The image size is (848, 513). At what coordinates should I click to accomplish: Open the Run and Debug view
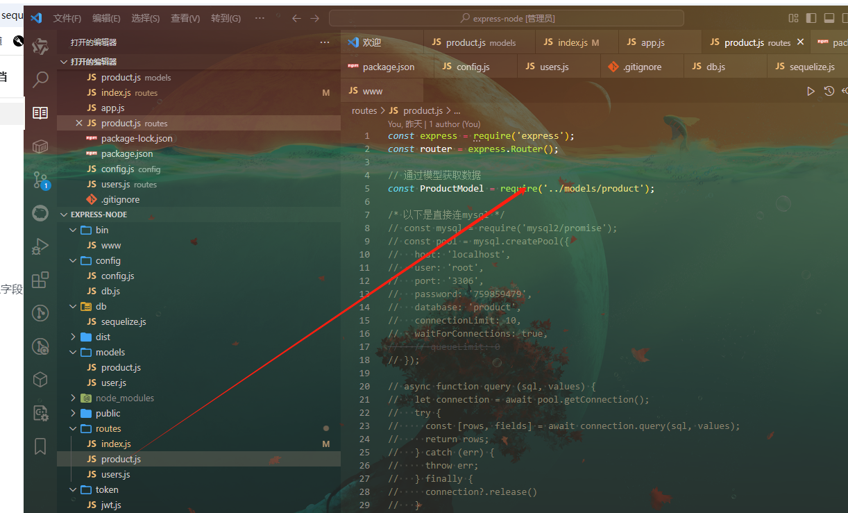click(x=40, y=246)
